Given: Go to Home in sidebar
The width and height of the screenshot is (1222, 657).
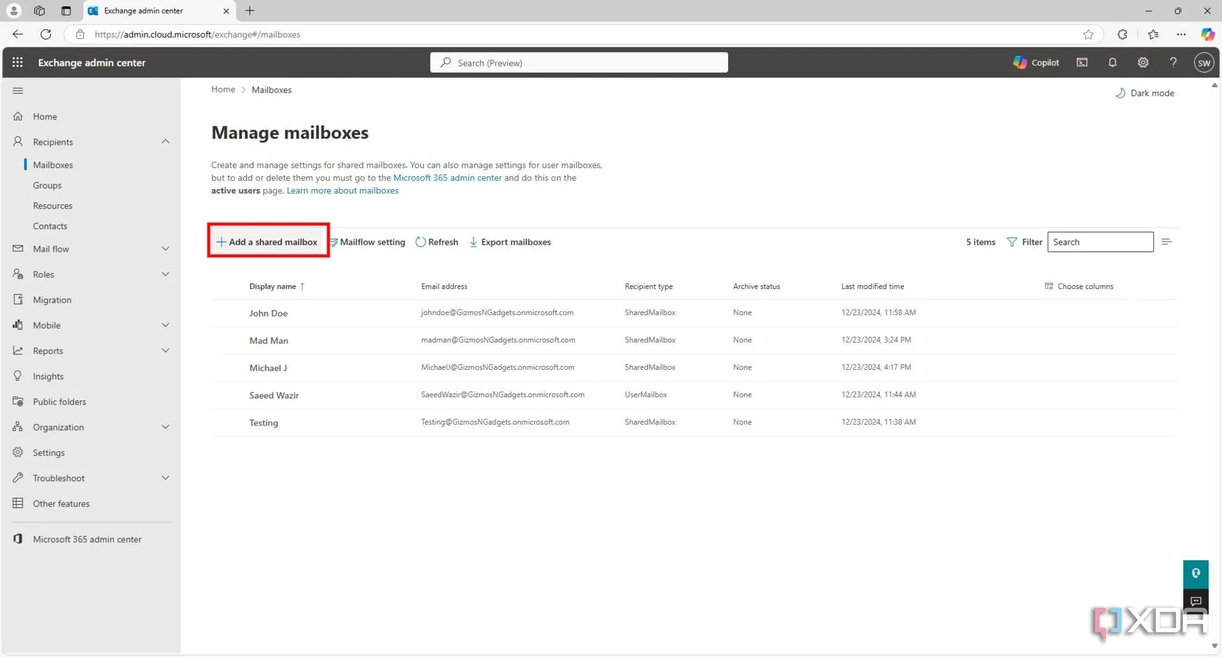Looking at the screenshot, I should [45, 116].
